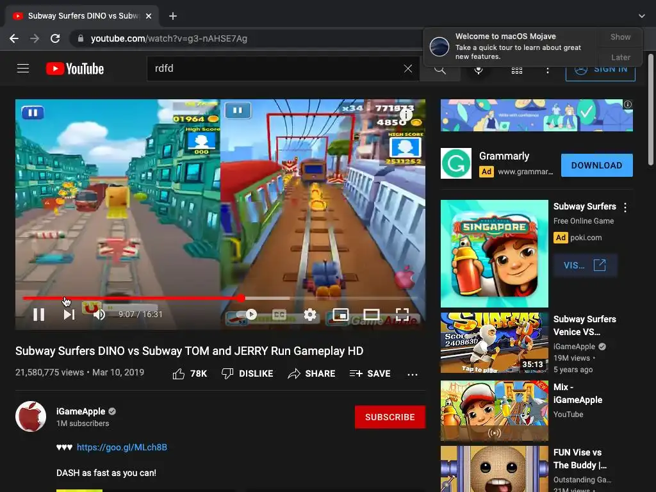Click Later on macOS Mojave notification

(620, 57)
